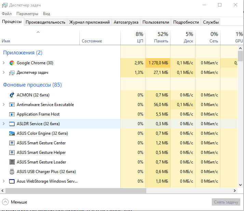
Task: Sort by the Состояние column header
Action: click(x=100, y=38)
